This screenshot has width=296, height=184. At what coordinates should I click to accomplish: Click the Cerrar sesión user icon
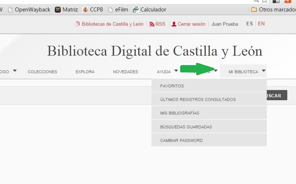[x=174, y=24]
